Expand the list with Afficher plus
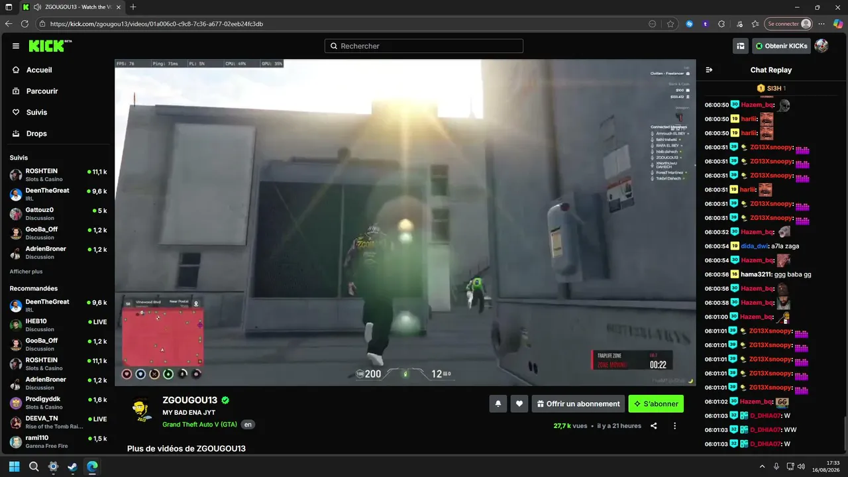Viewport: 848px width, 477px height. [26, 272]
